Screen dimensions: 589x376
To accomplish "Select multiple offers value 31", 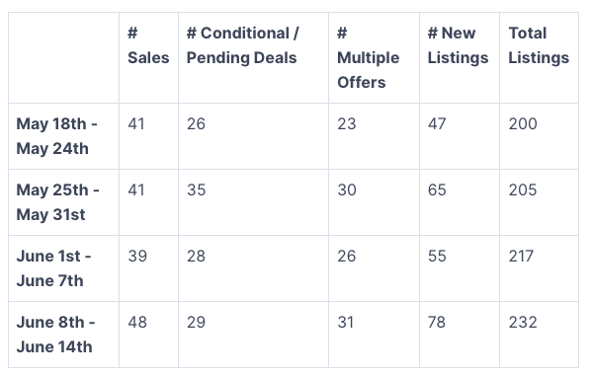I will (346, 322).
